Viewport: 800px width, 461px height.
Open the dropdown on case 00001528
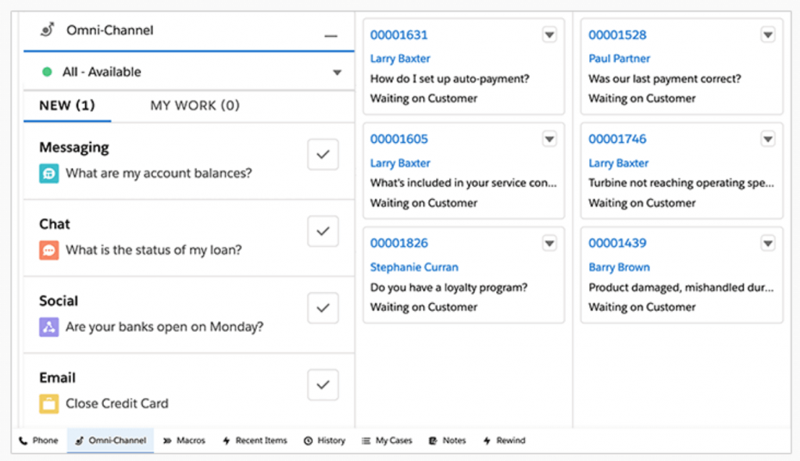point(767,34)
